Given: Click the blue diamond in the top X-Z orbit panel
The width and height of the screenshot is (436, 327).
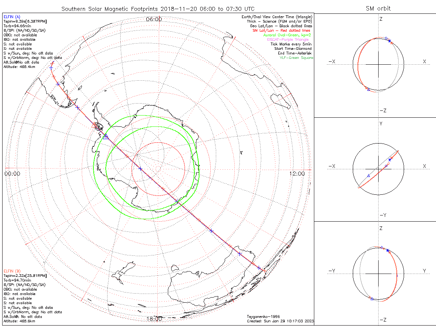Looking at the screenshot, I should click(x=386, y=38).
